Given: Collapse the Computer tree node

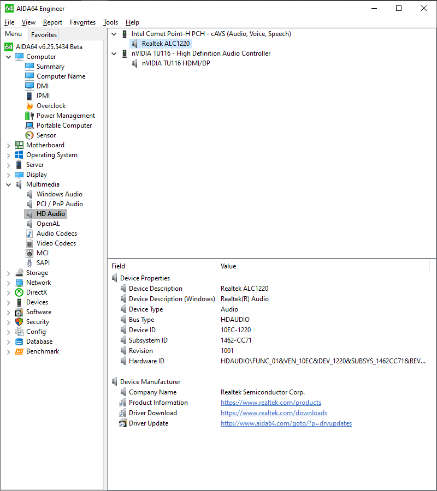Looking at the screenshot, I should (x=8, y=57).
